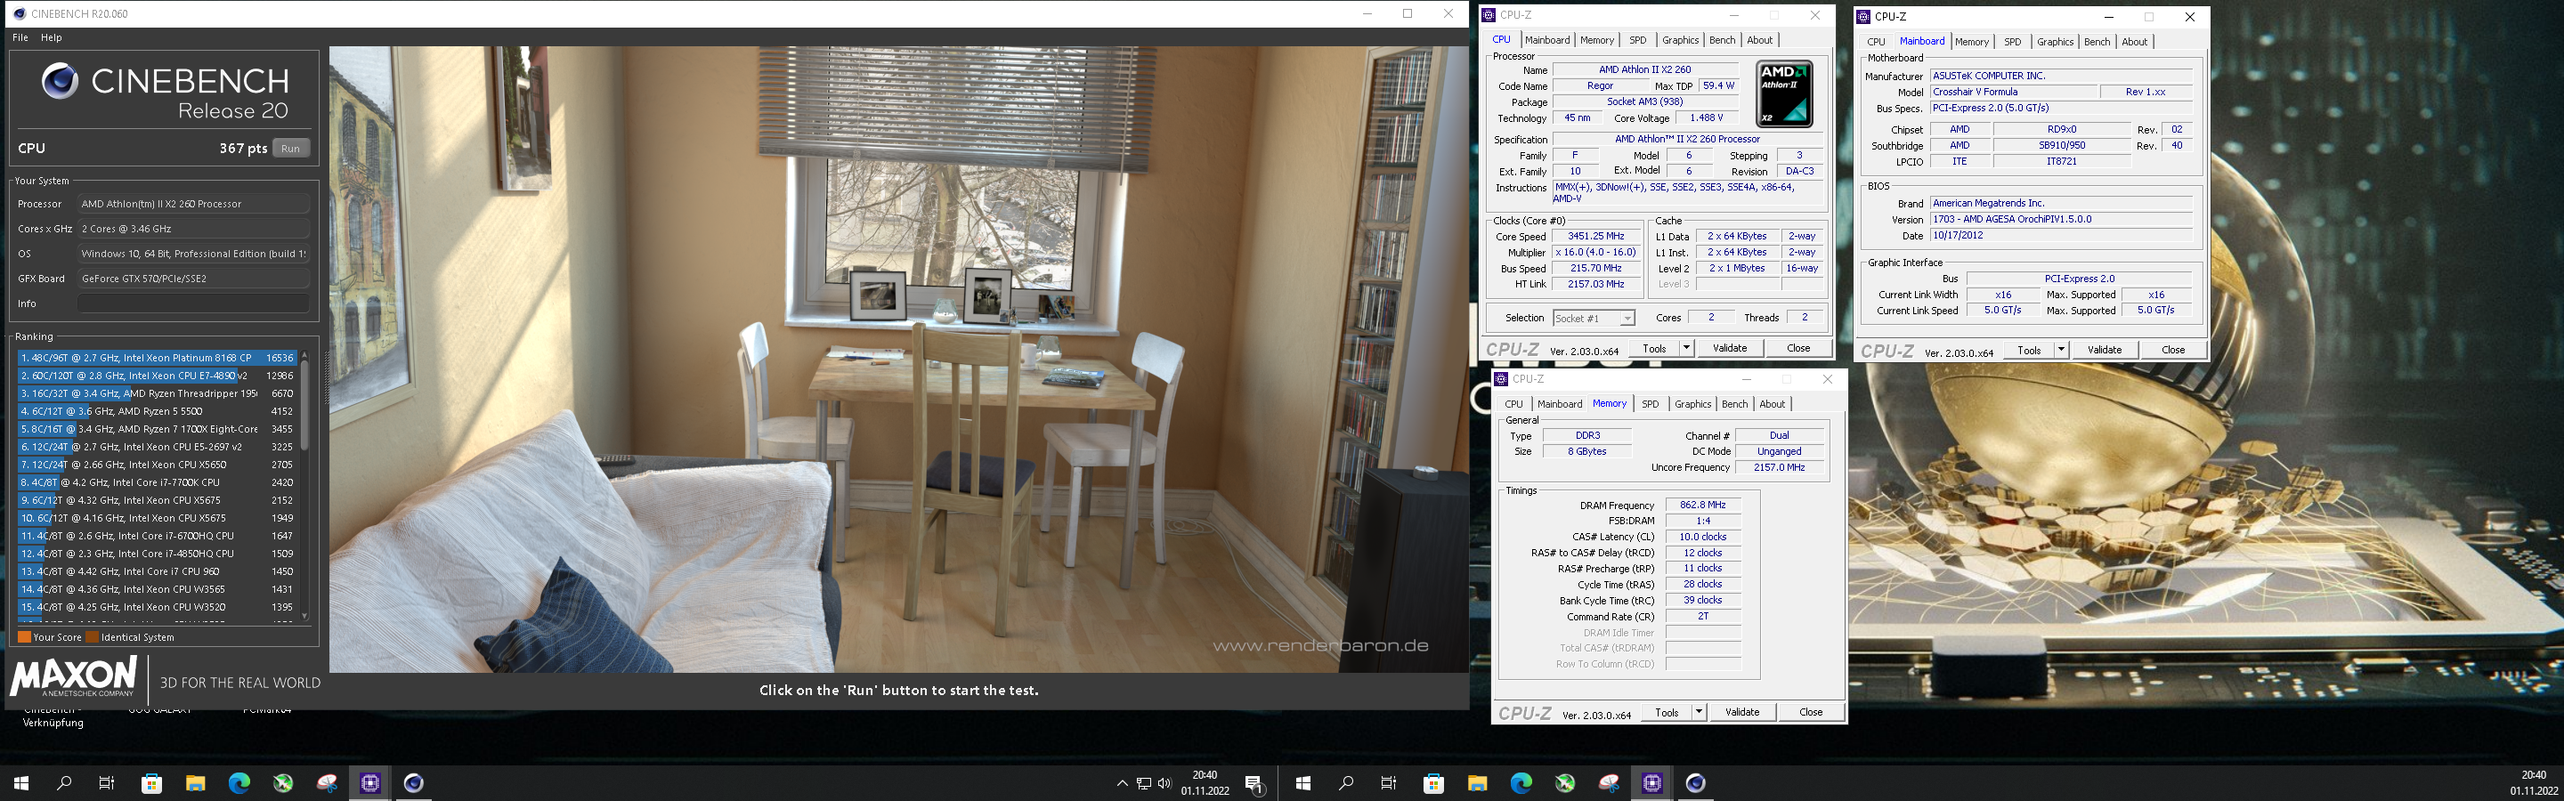Click the GFX Board GeForce GTX 570 field
2564x801 pixels.
click(193, 279)
